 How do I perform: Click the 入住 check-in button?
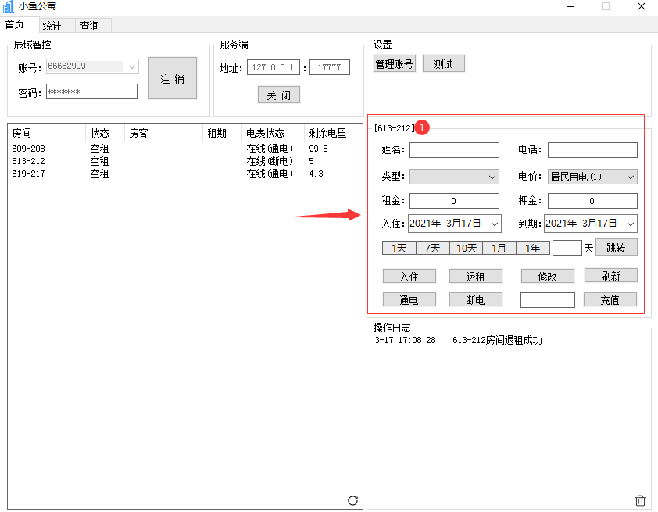click(409, 277)
